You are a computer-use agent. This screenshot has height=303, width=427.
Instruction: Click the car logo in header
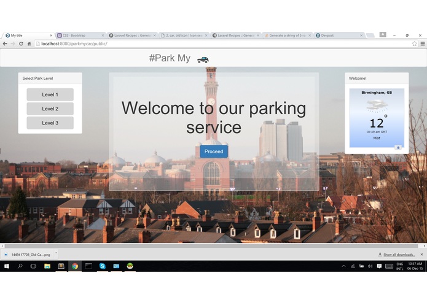click(203, 59)
